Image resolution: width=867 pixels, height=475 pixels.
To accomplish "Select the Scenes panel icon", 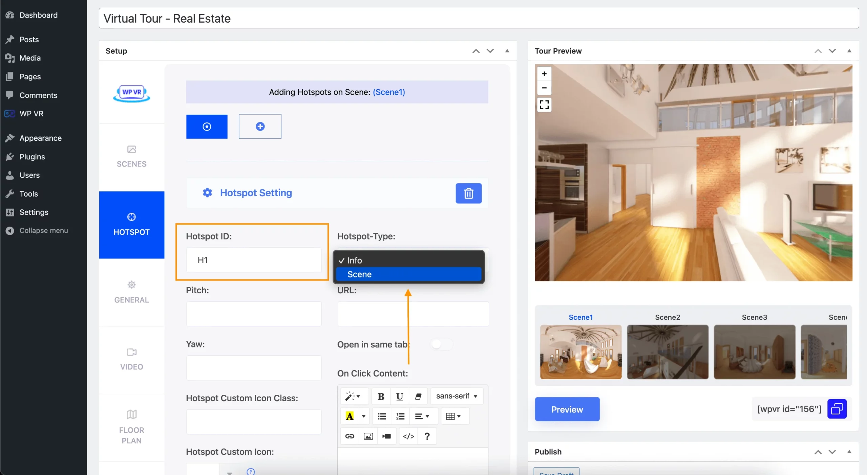I will click(x=131, y=150).
